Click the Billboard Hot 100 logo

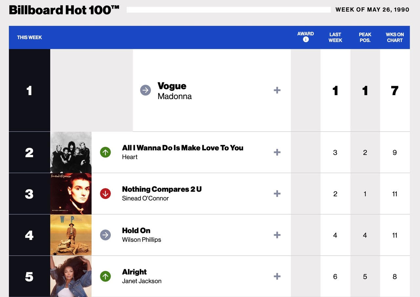click(64, 10)
